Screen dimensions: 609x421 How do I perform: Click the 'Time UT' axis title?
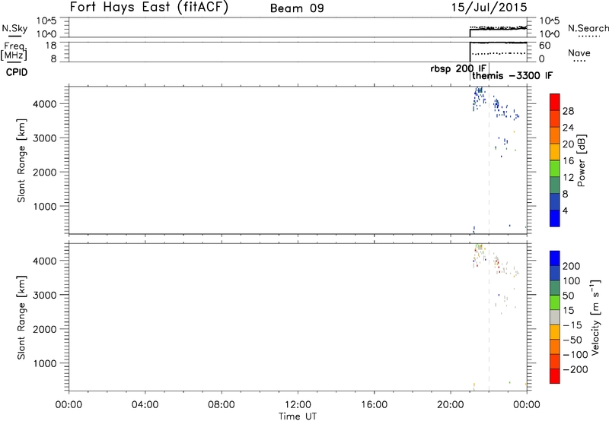pos(298,416)
